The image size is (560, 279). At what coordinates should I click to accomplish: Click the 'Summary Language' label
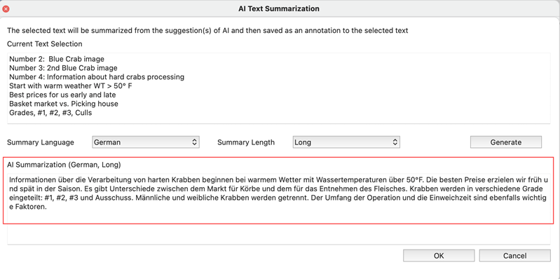tap(41, 142)
